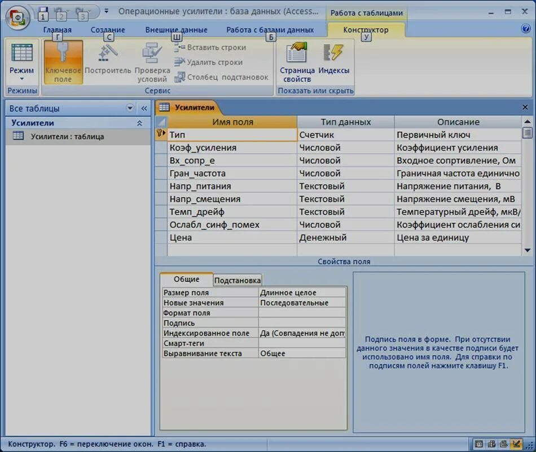536x452 pixels.
Task: Select the Темп_дрейф field name
Action: tap(232, 212)
